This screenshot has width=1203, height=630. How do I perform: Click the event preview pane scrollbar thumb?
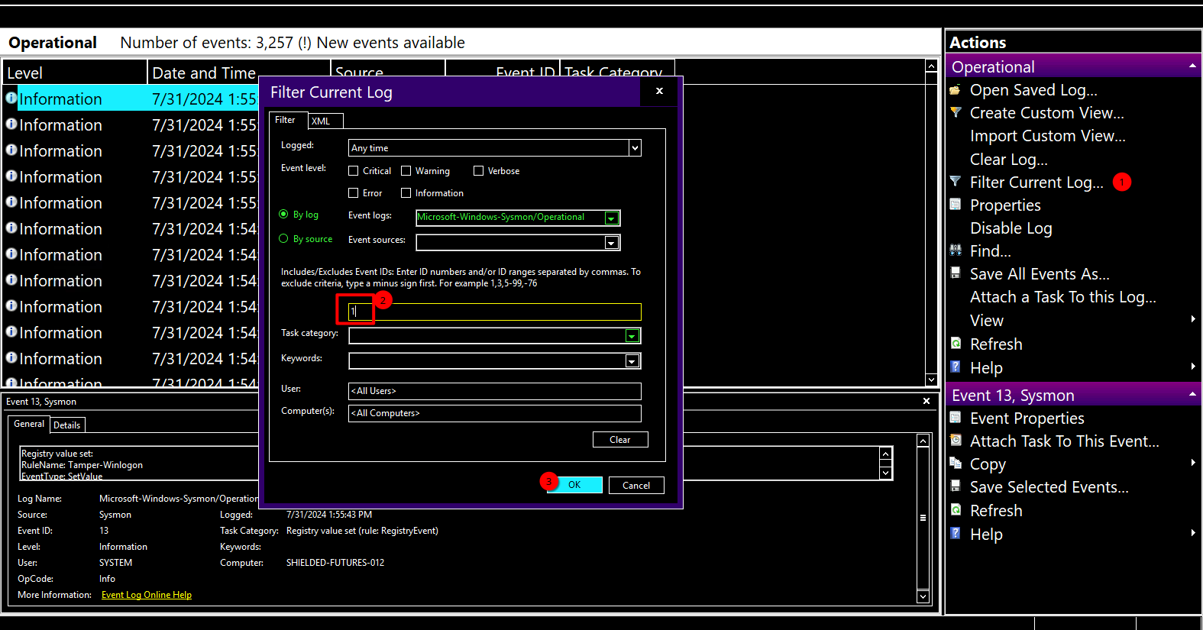[x=923, y=518]
